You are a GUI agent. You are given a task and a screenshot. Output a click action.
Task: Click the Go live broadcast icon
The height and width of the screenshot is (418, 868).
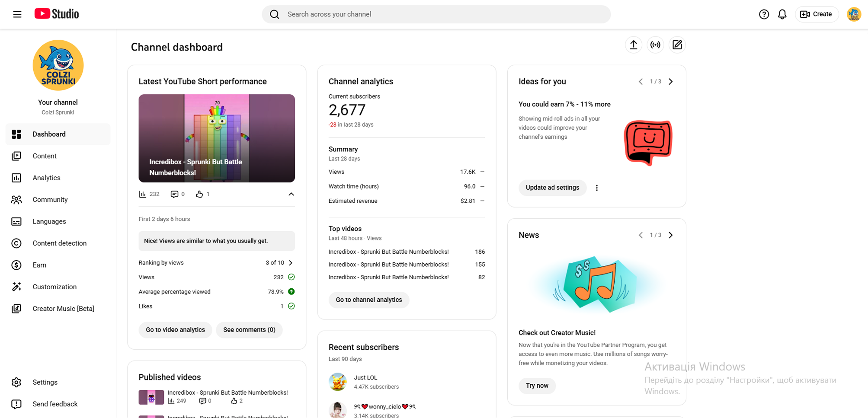pos(655,45)
